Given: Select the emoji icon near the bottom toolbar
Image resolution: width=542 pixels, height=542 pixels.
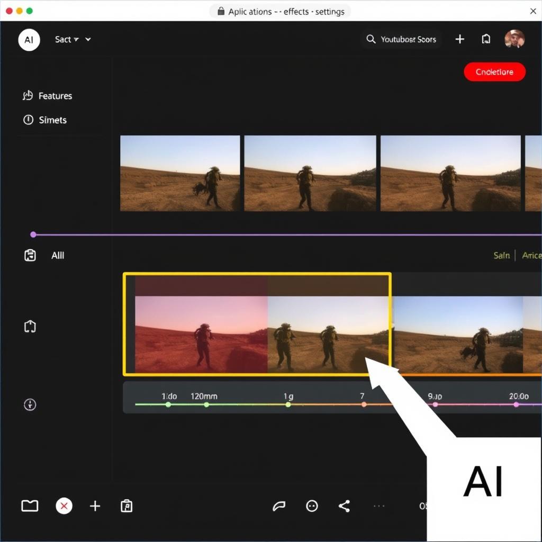Looking at the screenshot, I should tap(312, 506).
